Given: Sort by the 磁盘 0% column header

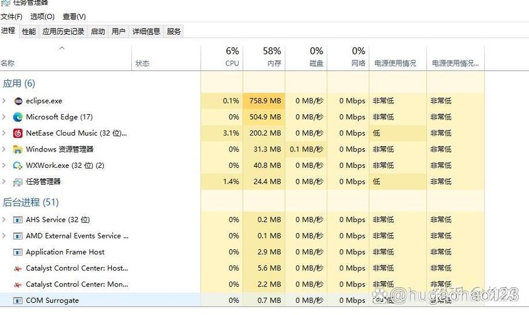Looking at the screenshot, I should tap(306, 58).
